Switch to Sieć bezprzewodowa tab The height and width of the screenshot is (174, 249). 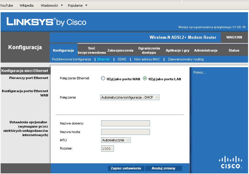[x=92, y=50]
